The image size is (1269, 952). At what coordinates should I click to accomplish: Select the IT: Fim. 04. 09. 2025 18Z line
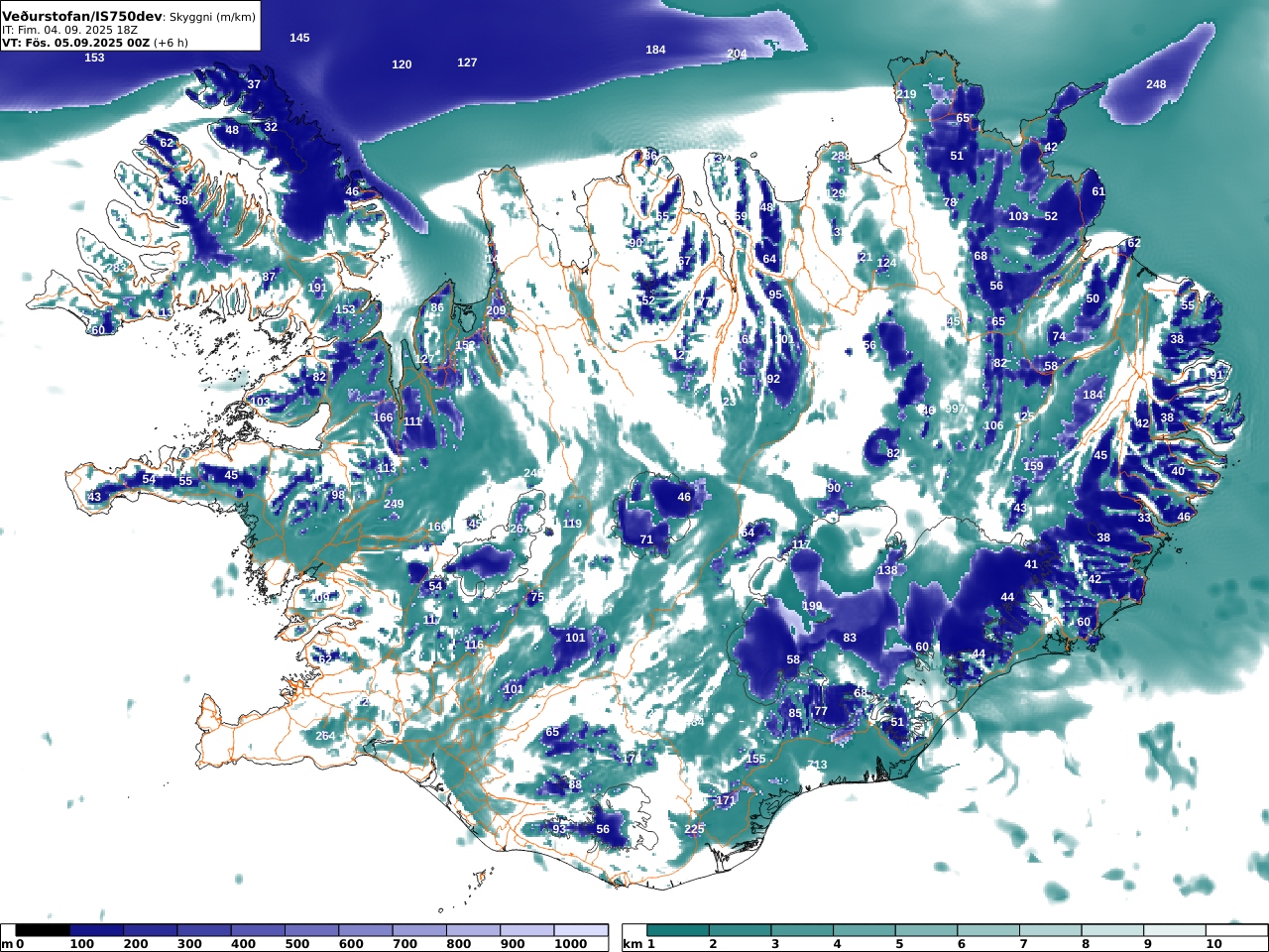[70, 31]
